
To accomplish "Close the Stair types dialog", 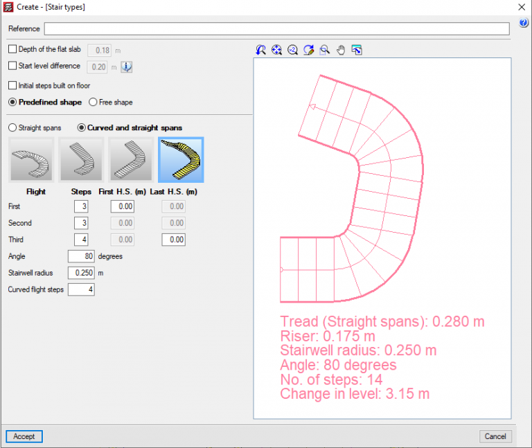I will pyautogui.click(x=522, y=7).
